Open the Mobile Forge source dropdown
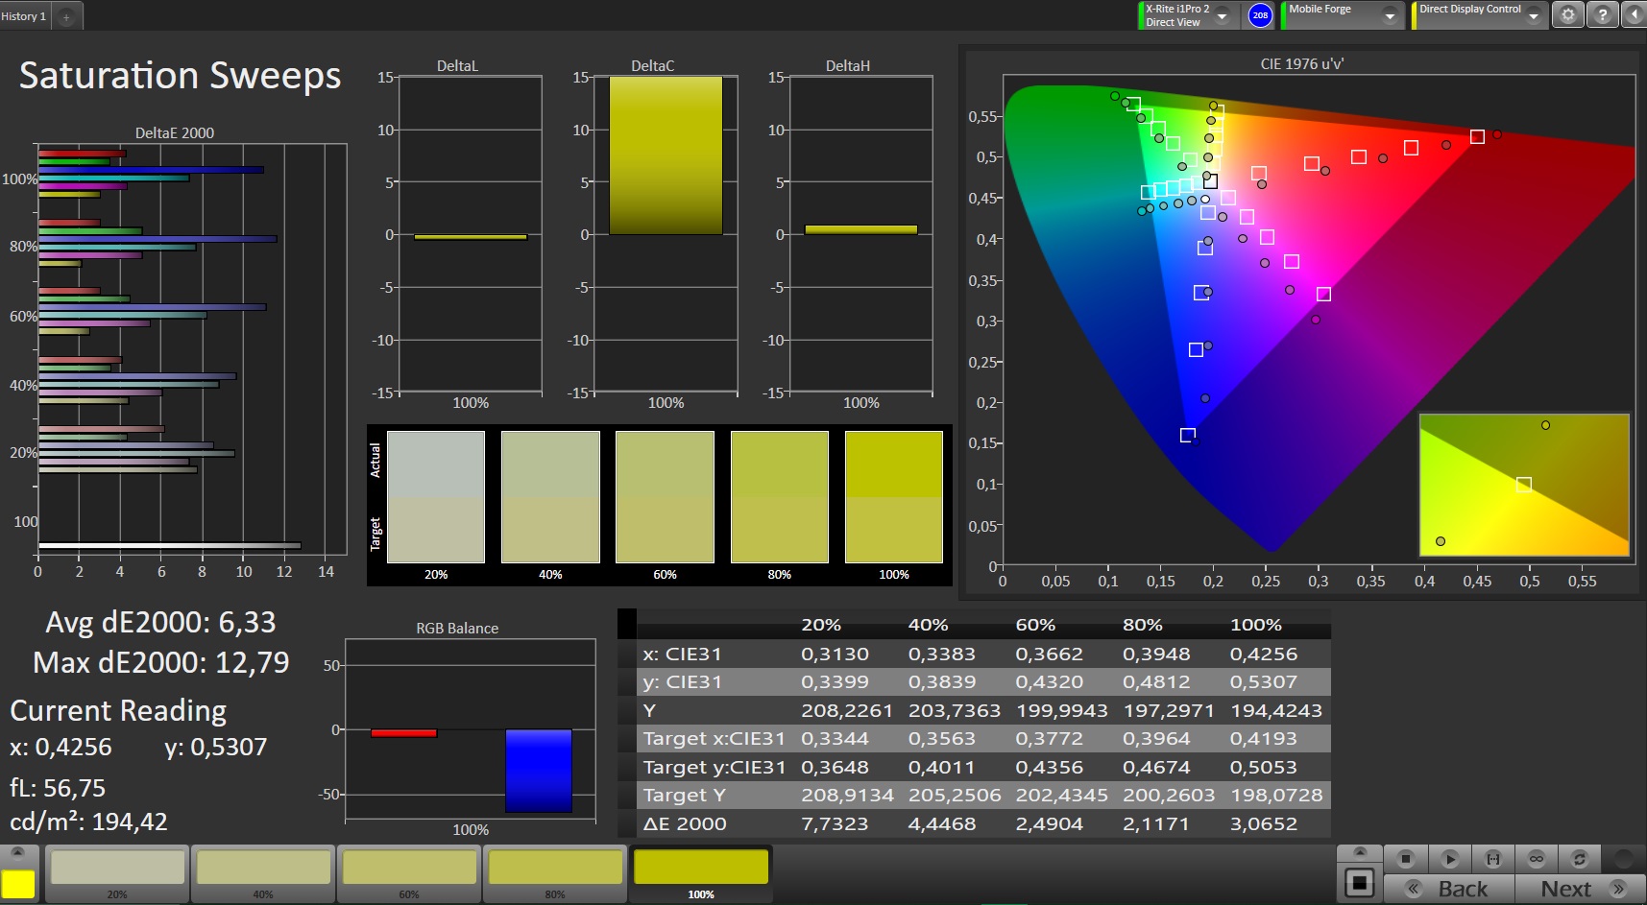The width and height of the screenshot is (1647, 905). coord(1390,16)
